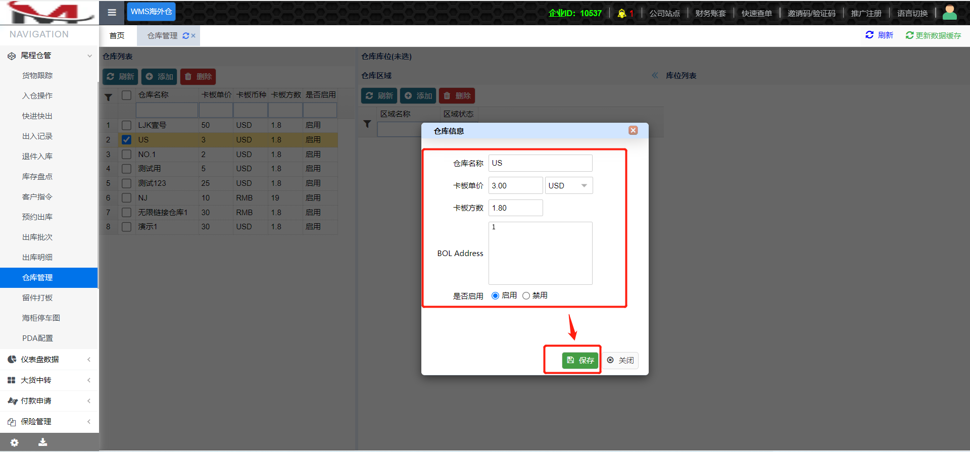Open 邀请码/验证码 in the top bar
Viewport: 970px width, 452px height.
[811, 14]
